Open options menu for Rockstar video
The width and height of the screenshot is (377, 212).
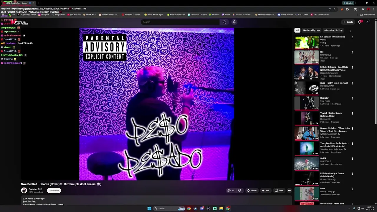(x=352, y=98)
